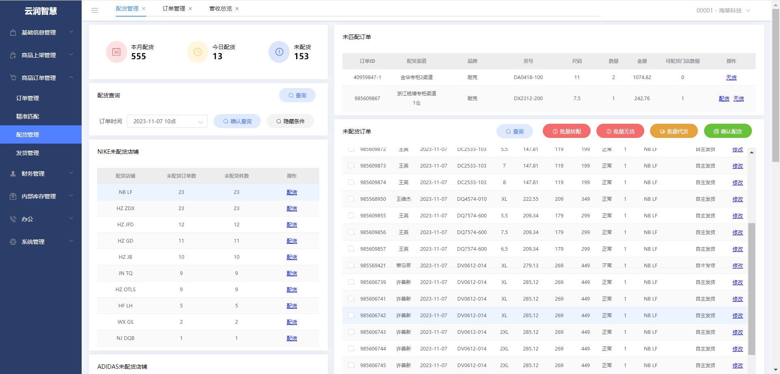Image resolution: width=780 pixels, height=374 pixels.
Task: Click the 批量无货 button
Action: tap(620, 131)
